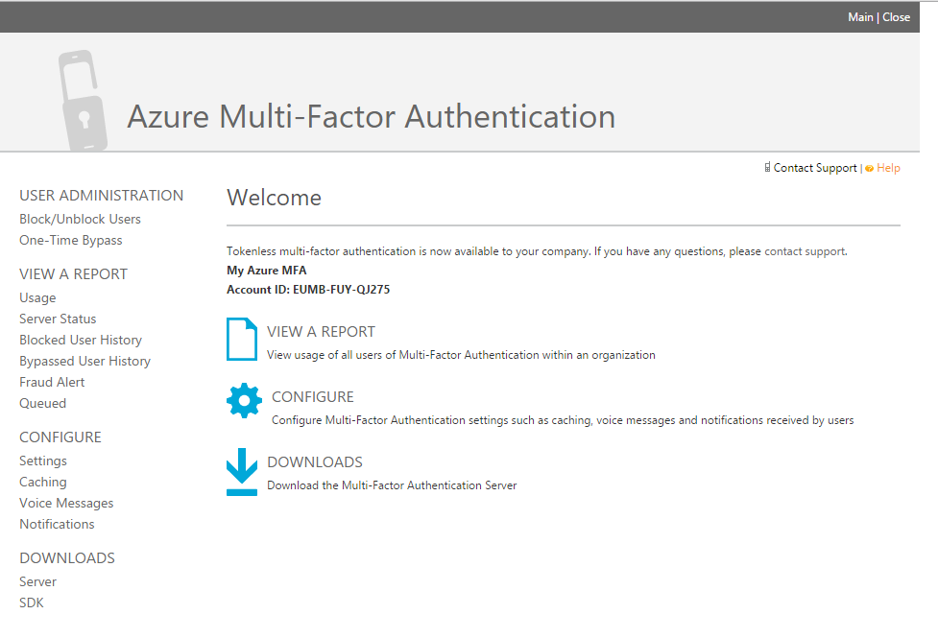Open the One-Time Bypass page
Screen dimensions: 938x638
pos(71,239)
